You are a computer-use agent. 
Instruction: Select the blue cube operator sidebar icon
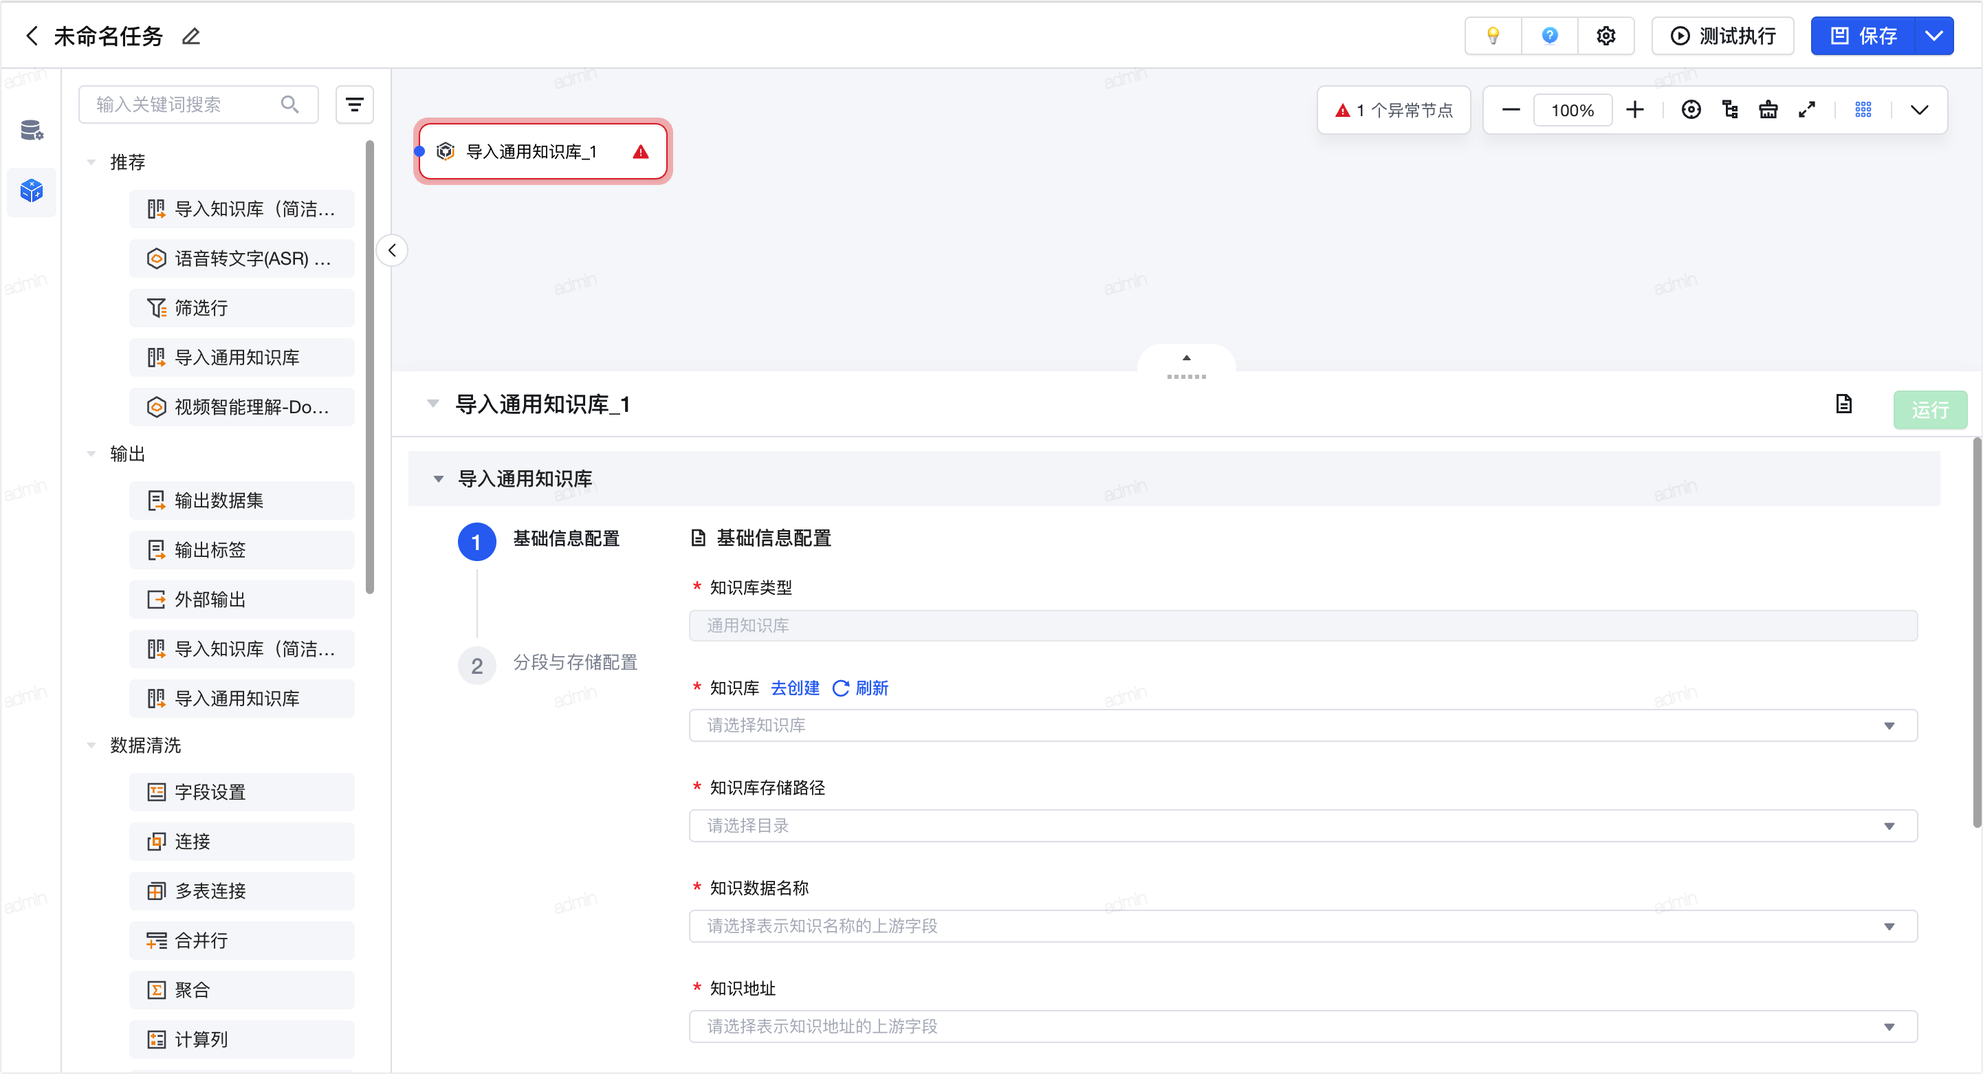(x=32, y=190)
